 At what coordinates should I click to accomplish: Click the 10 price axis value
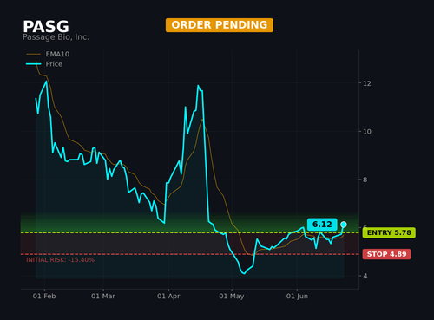367,132
